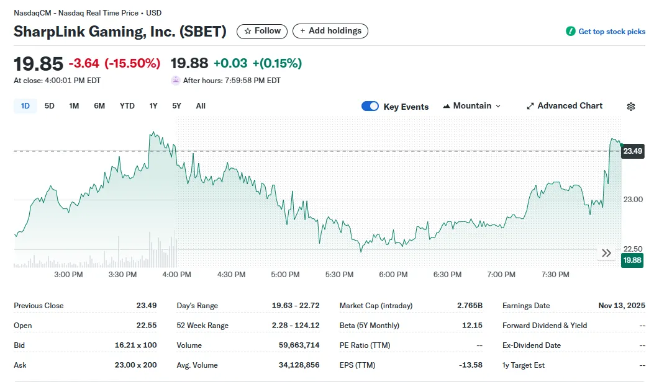Show the All time range
The width and height of the screenshot is (654, 382).
tap(201, 106)
